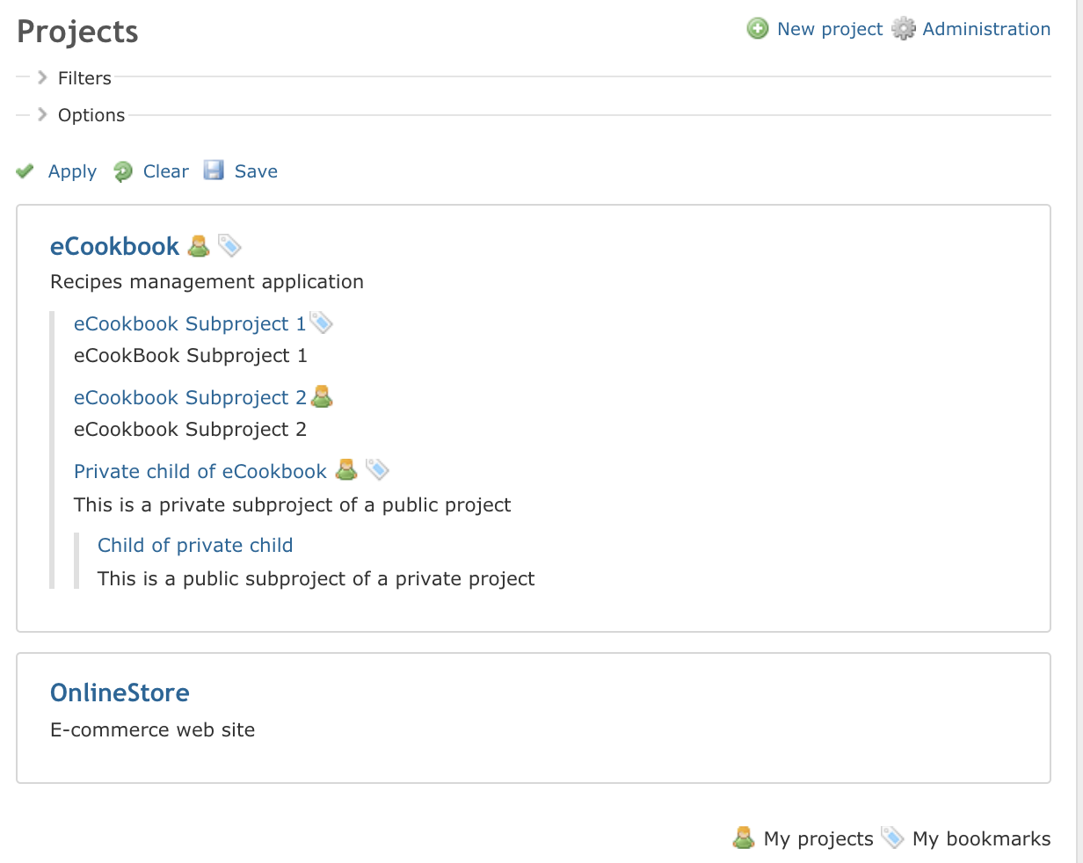Click the member user icon beside eCookbook title
The image size is (1083, 863).
pyautogui.click(x=200, y=246)
